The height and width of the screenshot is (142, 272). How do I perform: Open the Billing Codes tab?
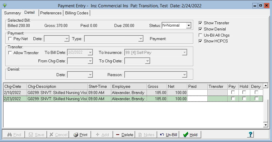pos(77,13)
